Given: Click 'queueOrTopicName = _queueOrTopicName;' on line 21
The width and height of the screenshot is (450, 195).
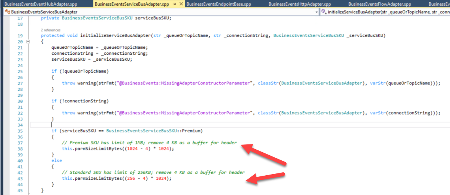Looking at the screenshot, I should 100,48.
